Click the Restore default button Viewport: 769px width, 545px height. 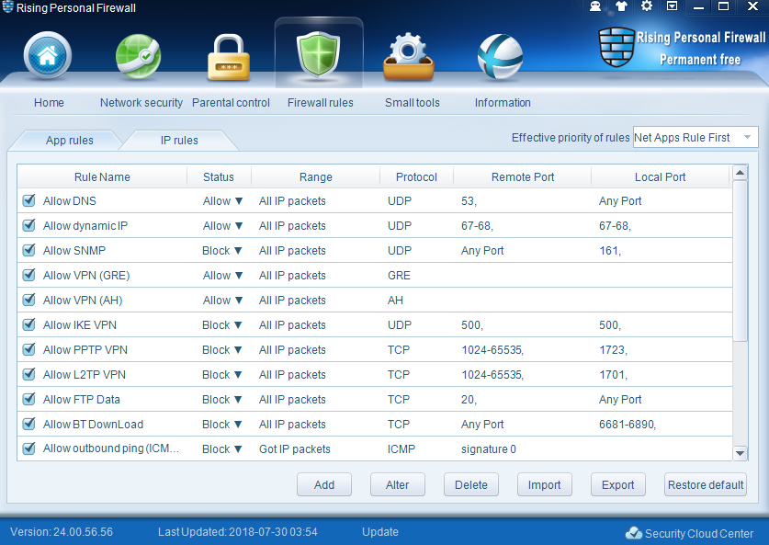coord(706,484)
